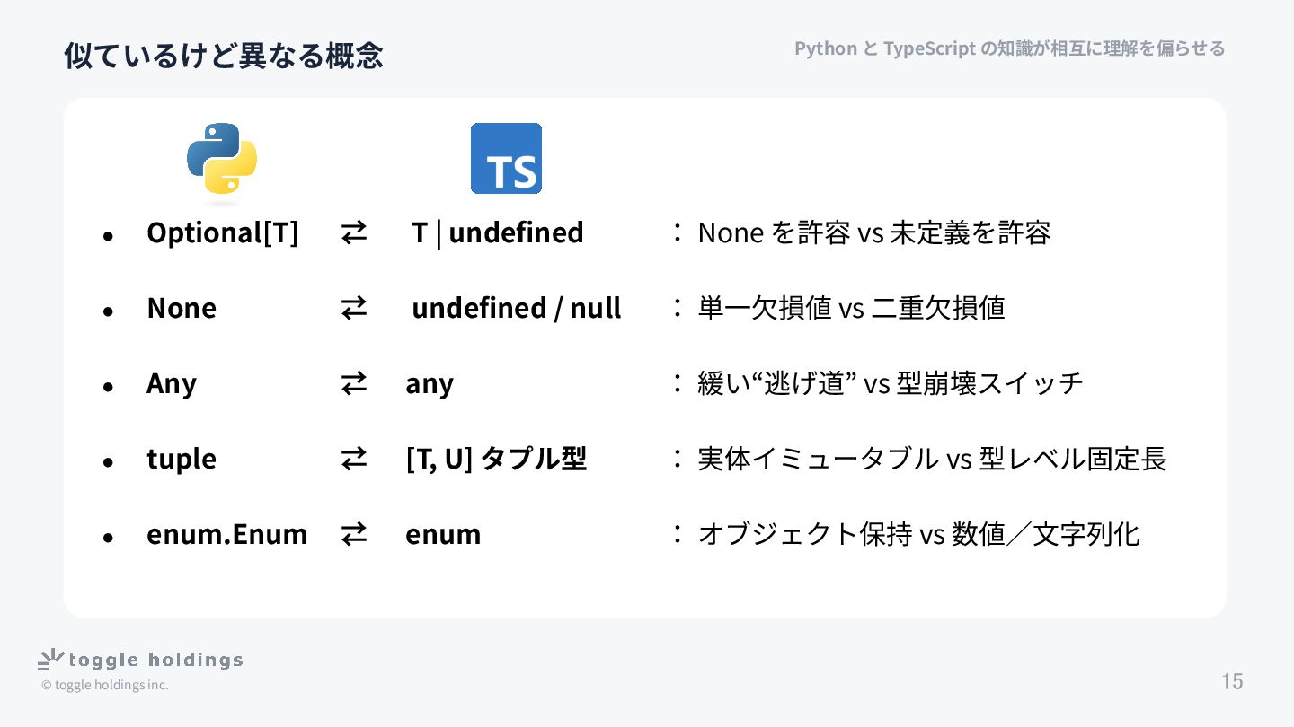The width and height of the screenshot is (1294, 727).
Task: Click the header subtitle about Python と TypeScript
Action: click(x=1009, y=48)
